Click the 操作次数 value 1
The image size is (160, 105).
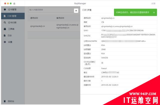pos(102,81)
